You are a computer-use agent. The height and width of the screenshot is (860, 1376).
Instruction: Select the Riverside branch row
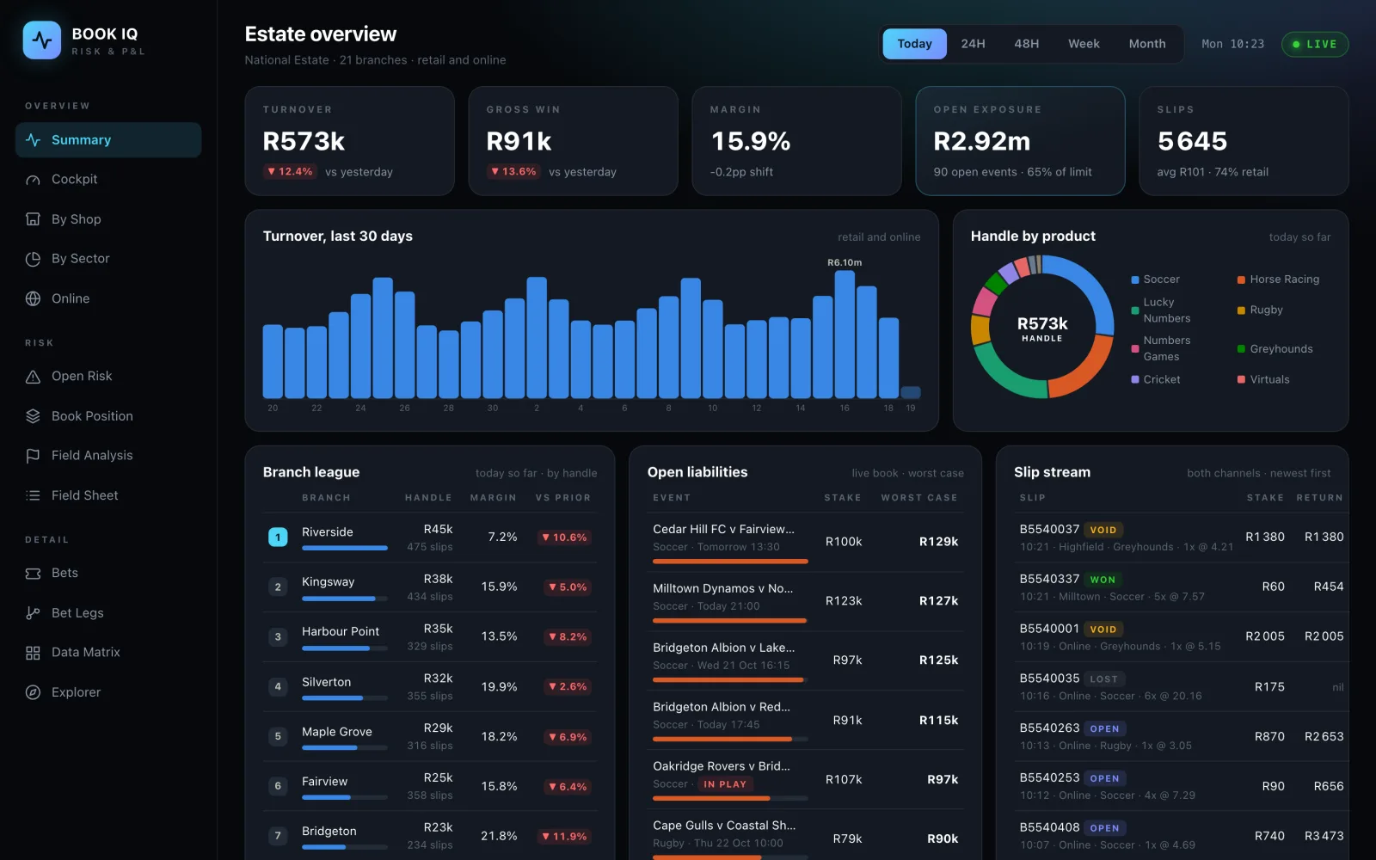pos(429,538)
